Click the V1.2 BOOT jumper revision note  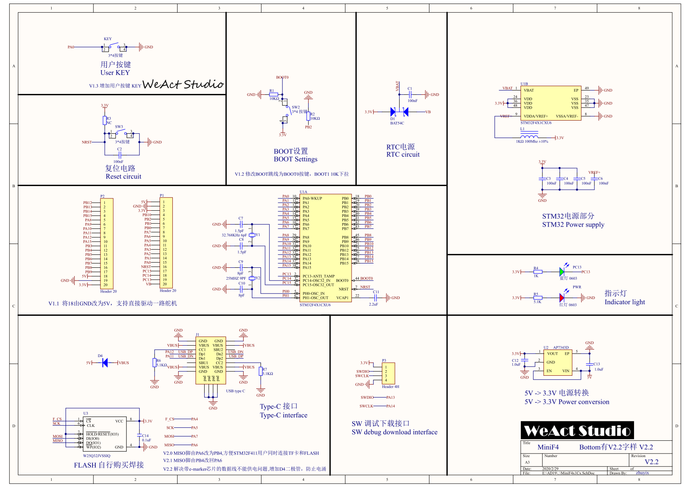coord(292,174)
